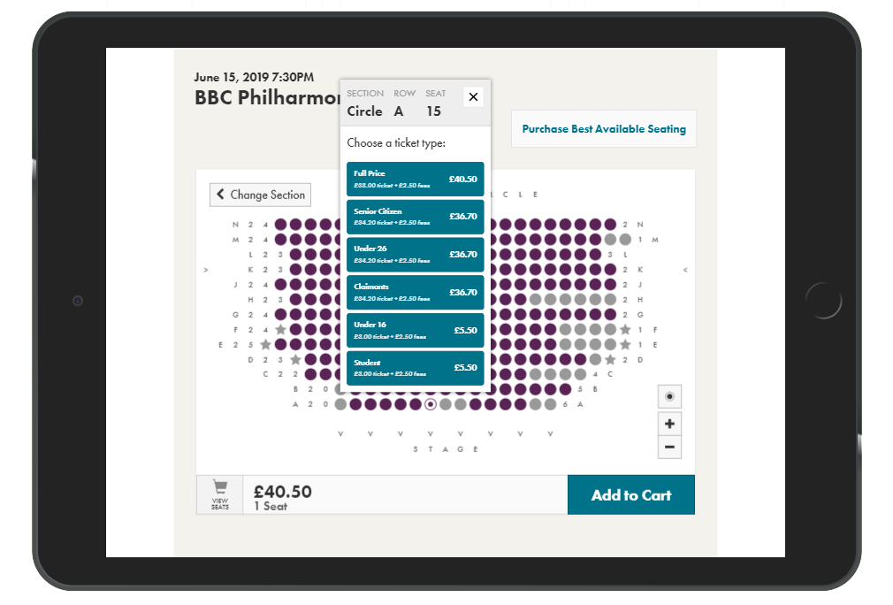Screen dimensions: 893x605
Task: Select the Under 16 £5.50 price band
Action: coord(415,330)
